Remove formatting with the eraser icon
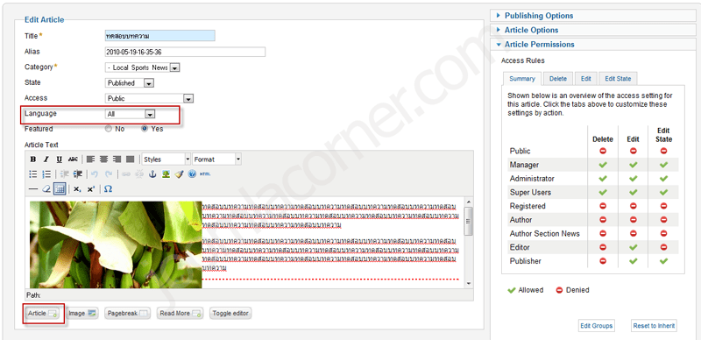701x340 pixels. point(46,189)
